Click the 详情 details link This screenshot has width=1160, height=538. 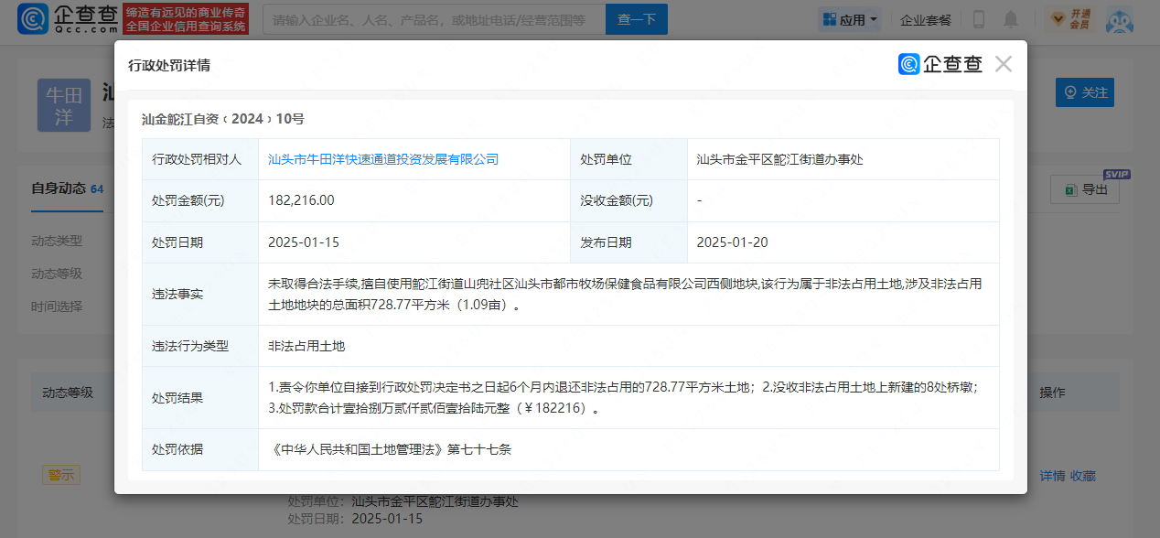click(x=1051, y=475)
